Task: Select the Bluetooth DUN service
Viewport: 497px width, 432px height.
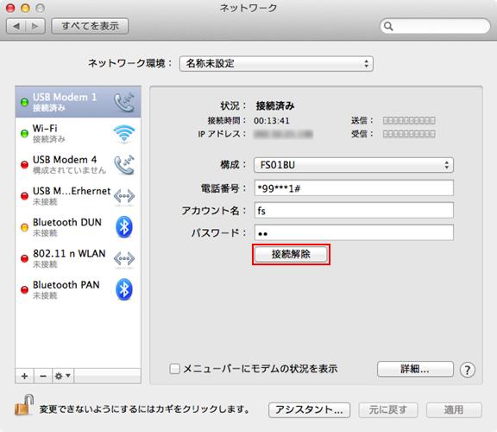Action: point(78,227)
